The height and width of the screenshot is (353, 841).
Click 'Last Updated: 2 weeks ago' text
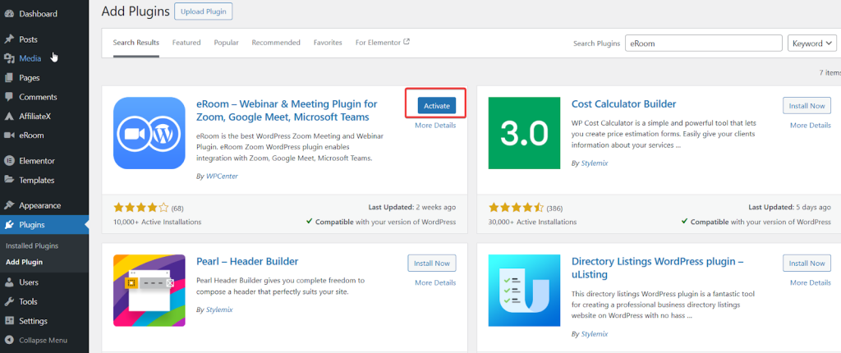[412, 207]
